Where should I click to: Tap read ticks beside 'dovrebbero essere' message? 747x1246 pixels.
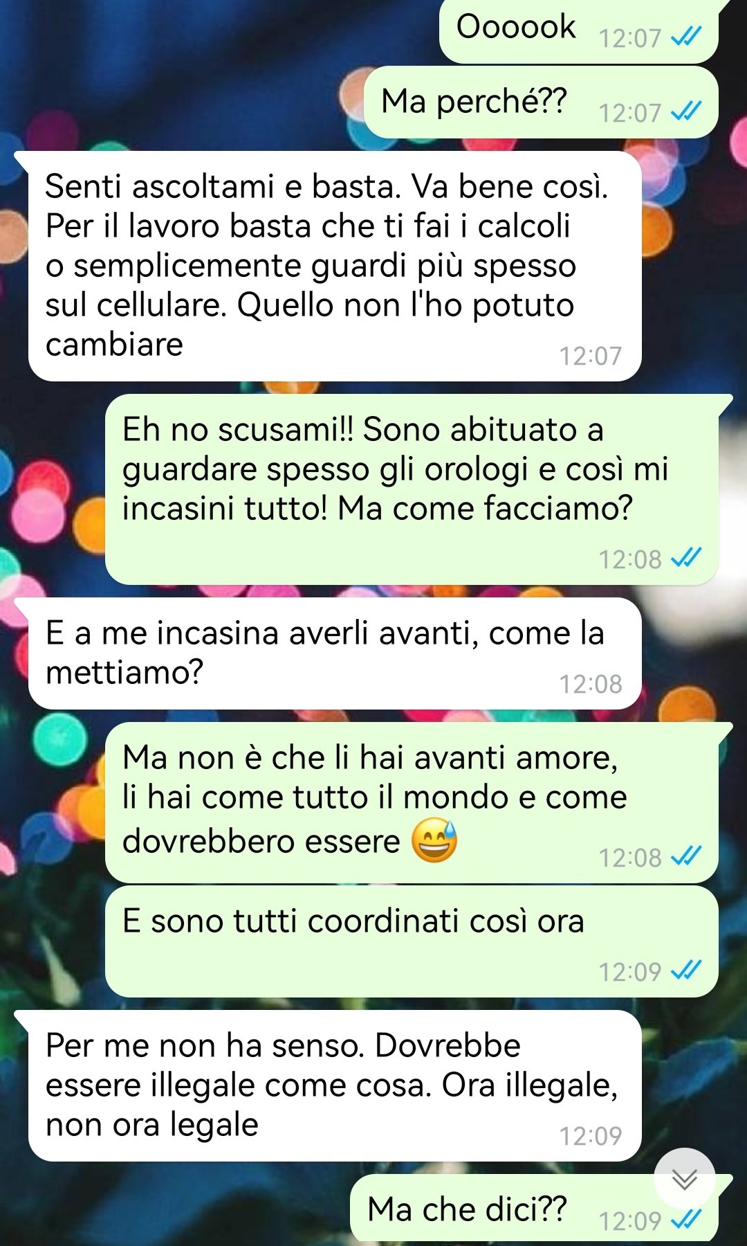click(686, 856)
